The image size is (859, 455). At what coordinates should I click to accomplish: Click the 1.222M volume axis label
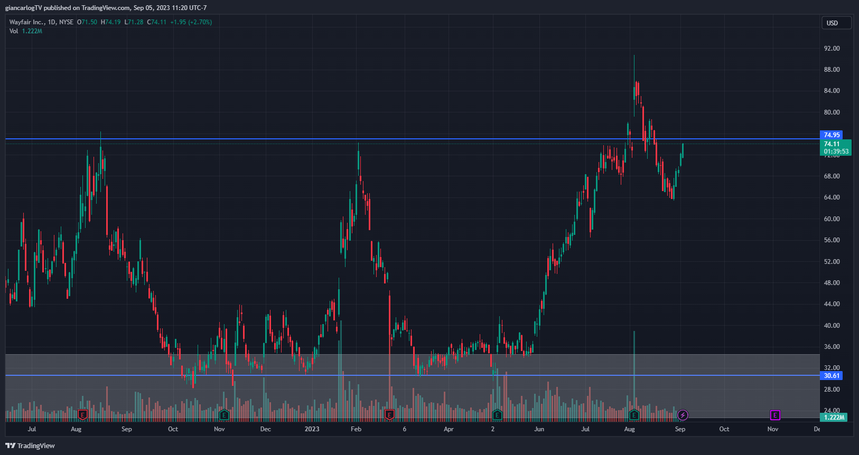[834, 417]
